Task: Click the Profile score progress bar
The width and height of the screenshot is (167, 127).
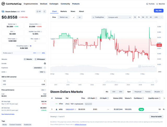Action: (37, 53)
